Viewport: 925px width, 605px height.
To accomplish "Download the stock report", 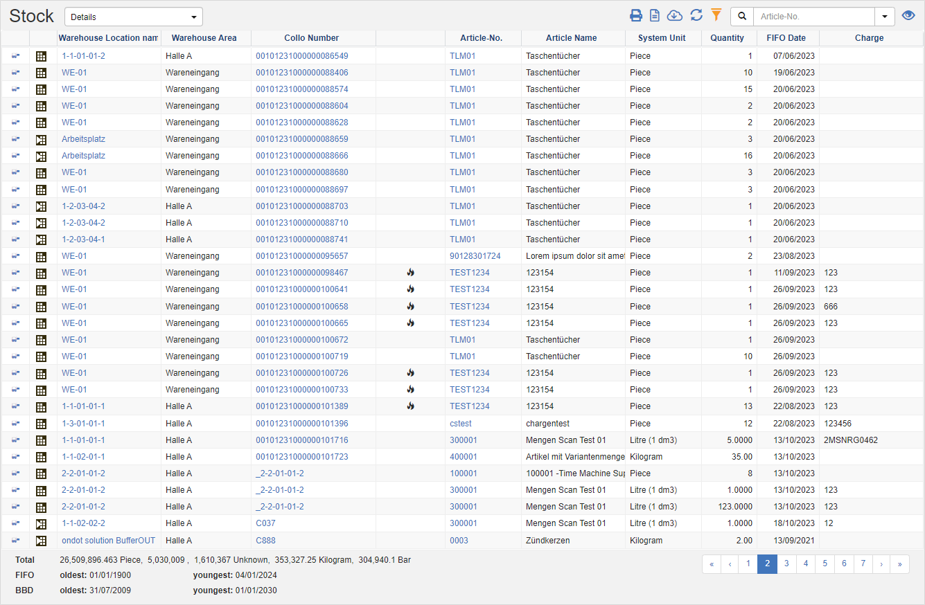I will pos(674,15).
